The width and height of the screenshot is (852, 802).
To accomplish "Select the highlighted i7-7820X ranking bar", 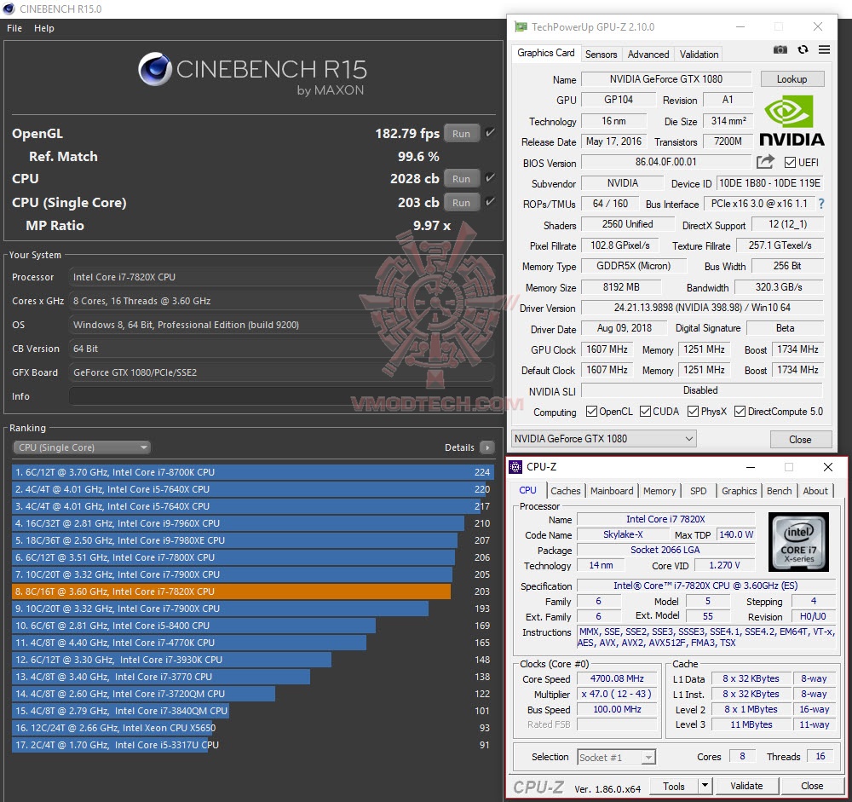I will 231,591.
